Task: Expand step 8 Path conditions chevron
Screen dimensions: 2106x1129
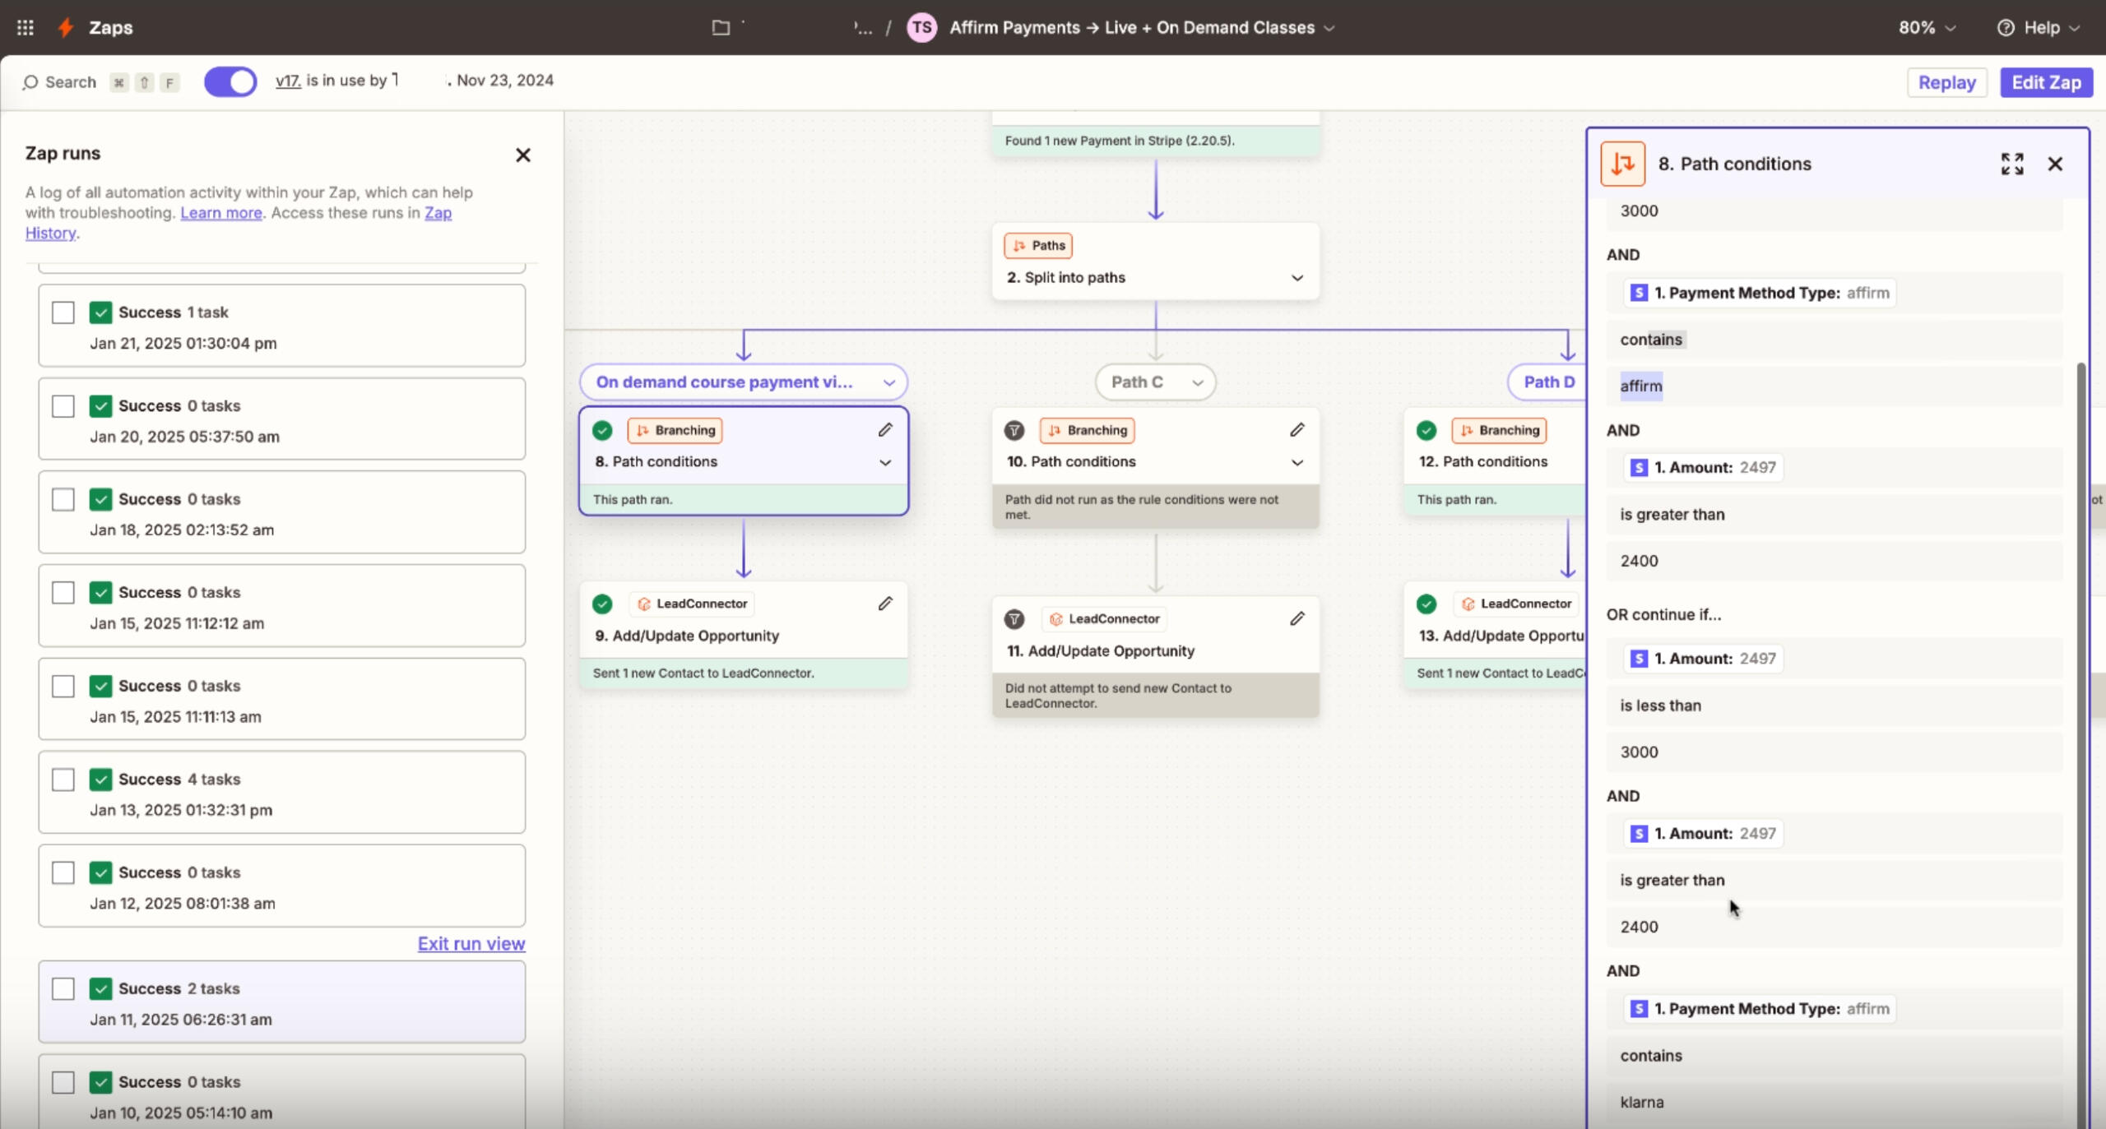Action: click(885, 462)
